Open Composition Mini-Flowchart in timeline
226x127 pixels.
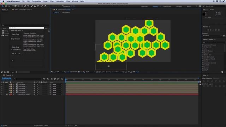[44, 79]
